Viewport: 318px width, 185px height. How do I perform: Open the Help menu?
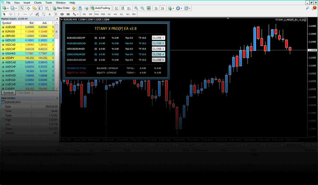[x=72, y=2]
